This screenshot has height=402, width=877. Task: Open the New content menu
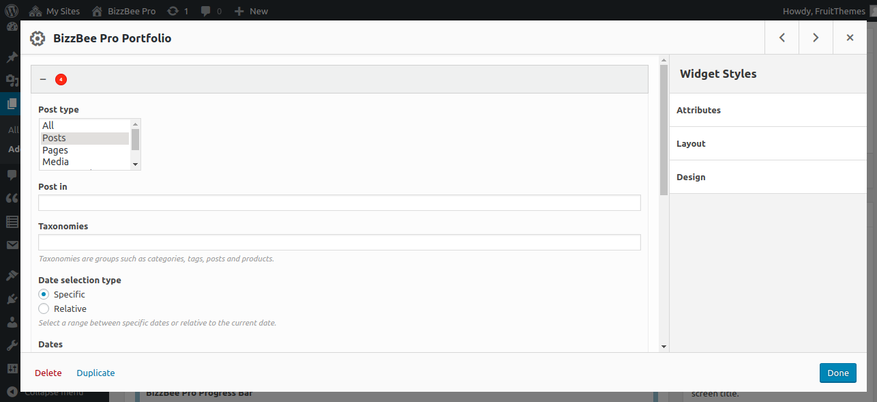pos(250,11)
